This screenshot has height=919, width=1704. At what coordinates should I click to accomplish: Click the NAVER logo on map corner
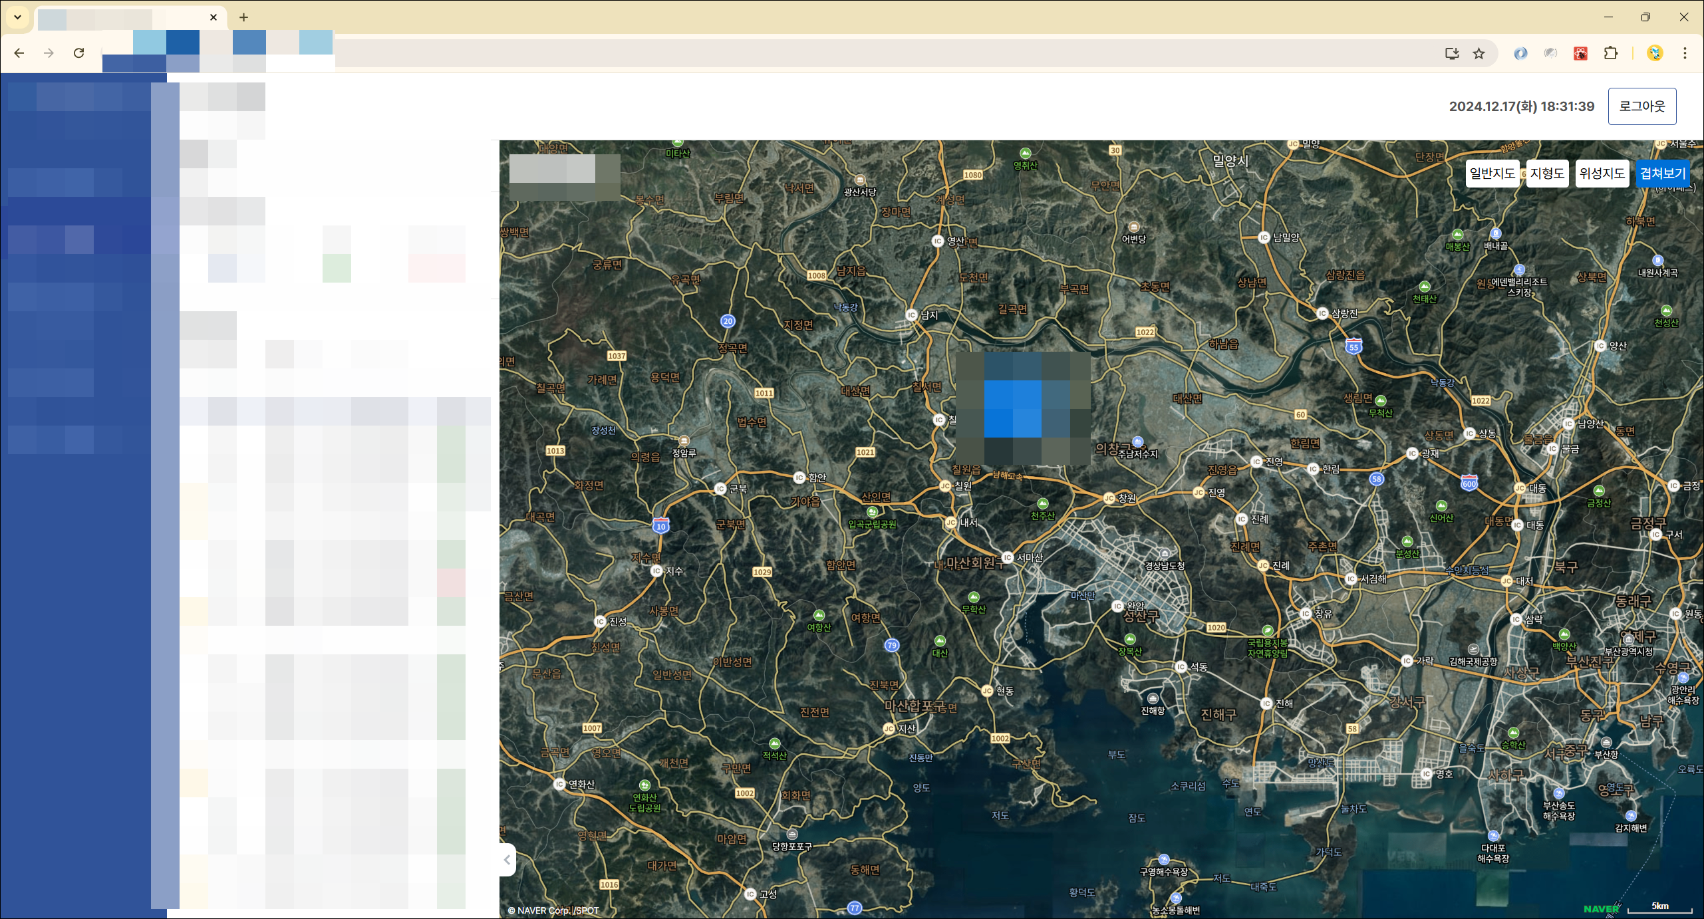[x=1600, y=908]
